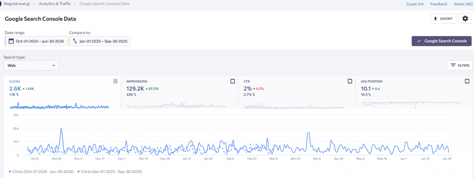Open the compare range Jan-01 2025 – Sep-30 2025 picker
Screen dimensions: 474x178
click(100, 41)
